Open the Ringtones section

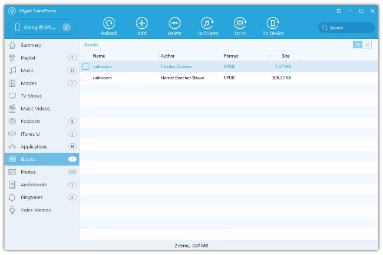click(42, 197)
